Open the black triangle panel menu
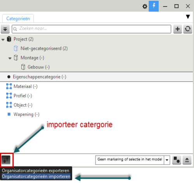The height and width of the screenshot is (183, 194). point(188,17)
